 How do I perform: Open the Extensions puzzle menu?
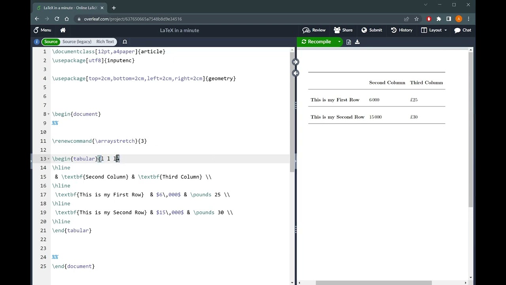pos(439,19)
